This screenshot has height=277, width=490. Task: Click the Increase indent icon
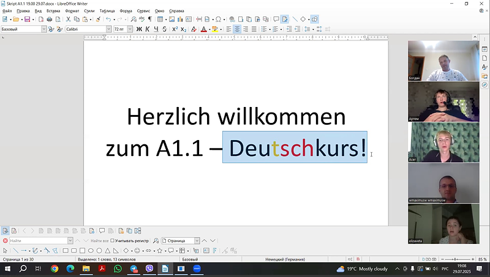tap(289, 29)
